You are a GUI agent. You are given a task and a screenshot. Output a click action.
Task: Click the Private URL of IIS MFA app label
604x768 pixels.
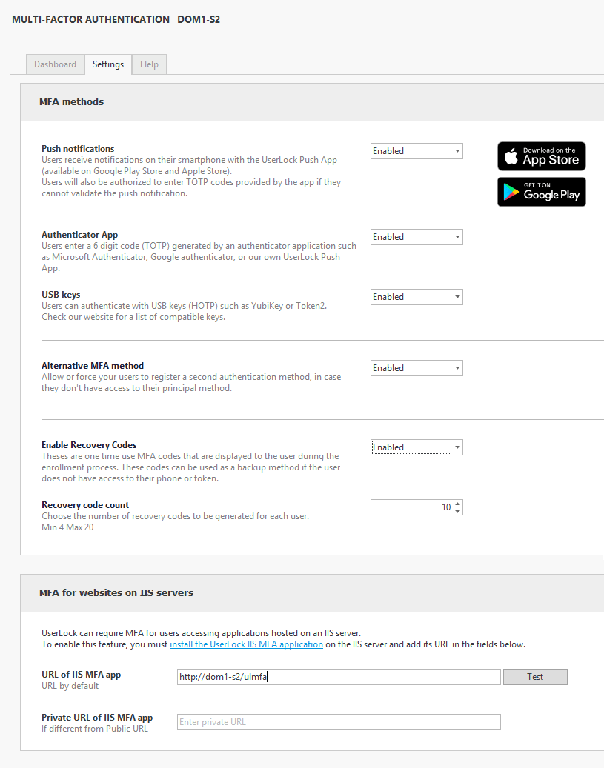[x=97, y=717]
